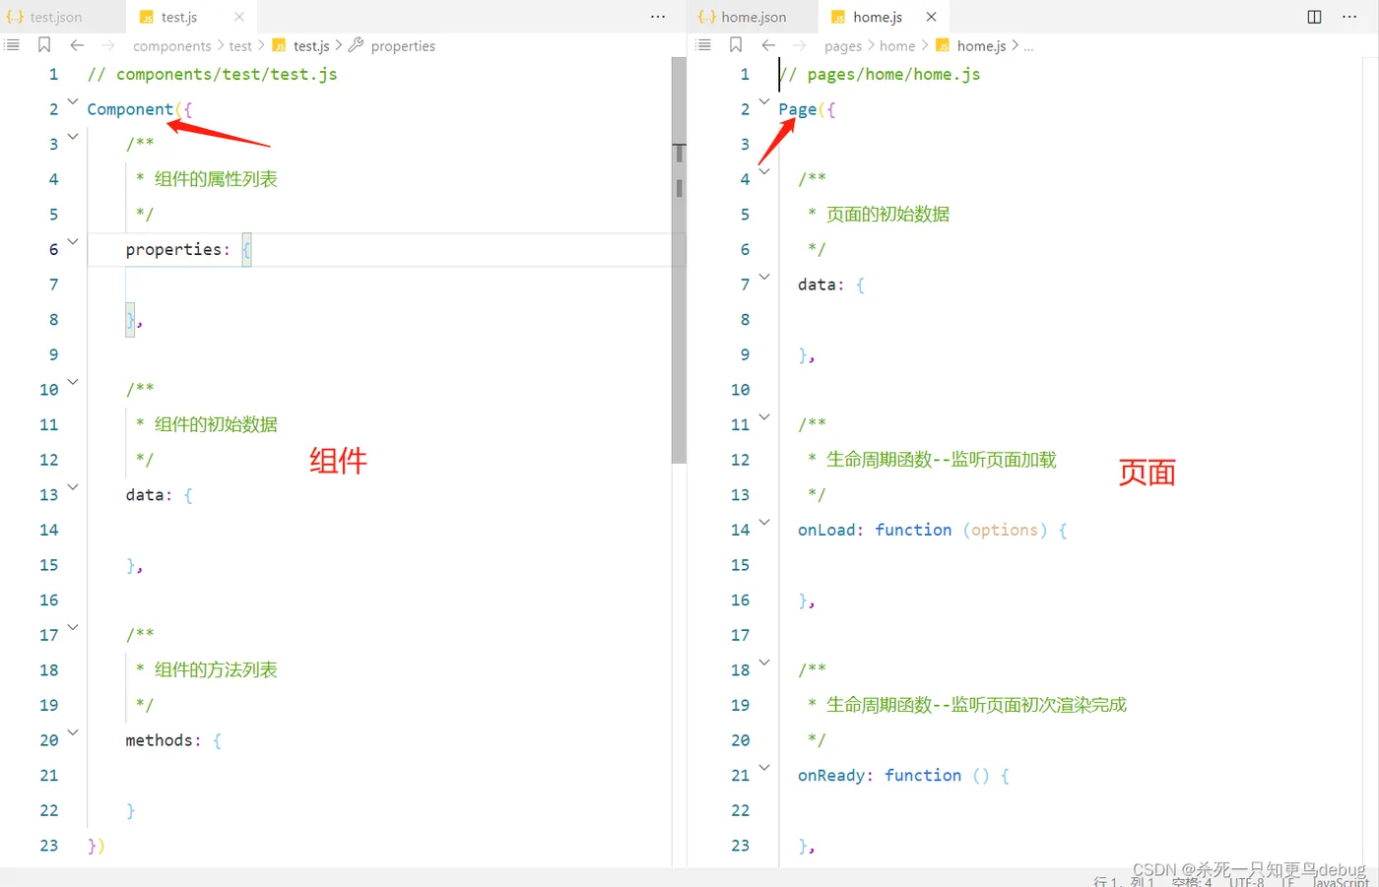The image size is (1379, 887).
Task: Click comment '页面的初始数据'
Action: (x=887, y=215)
